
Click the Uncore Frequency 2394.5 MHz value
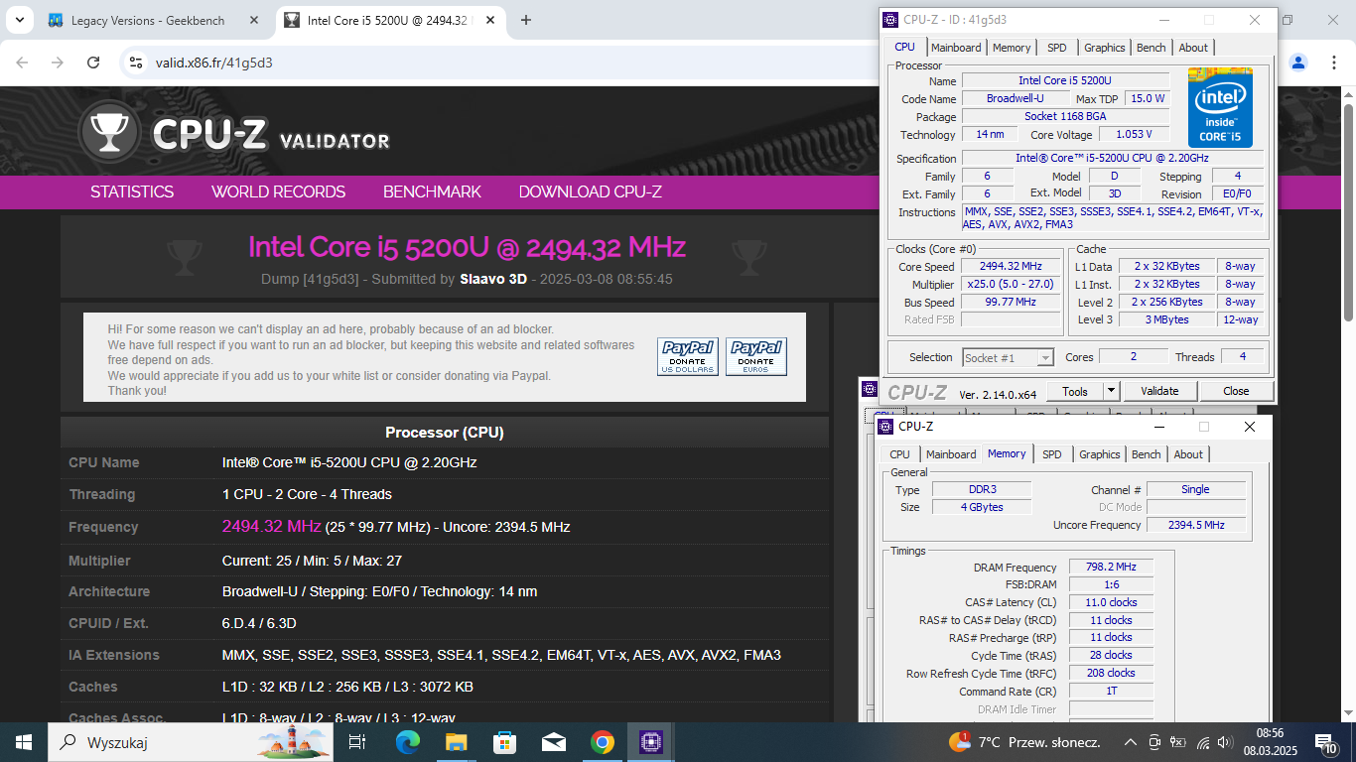coord(1196,525)
